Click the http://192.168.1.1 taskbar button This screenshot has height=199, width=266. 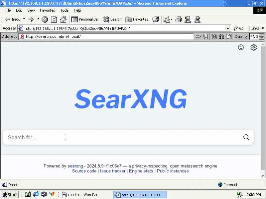tap(140, 195)
